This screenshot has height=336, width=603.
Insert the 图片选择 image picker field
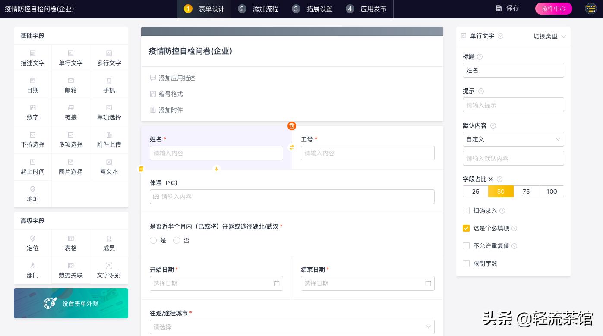coord(71,167)
